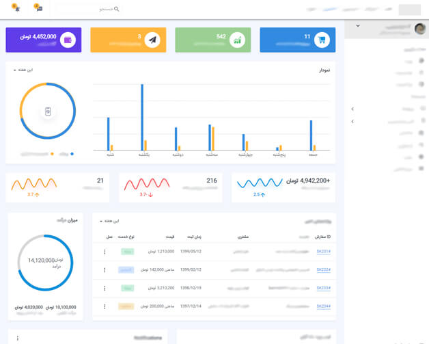
Task: Open three-dot actions for order SK231
Action: click(x=105, y=252)
